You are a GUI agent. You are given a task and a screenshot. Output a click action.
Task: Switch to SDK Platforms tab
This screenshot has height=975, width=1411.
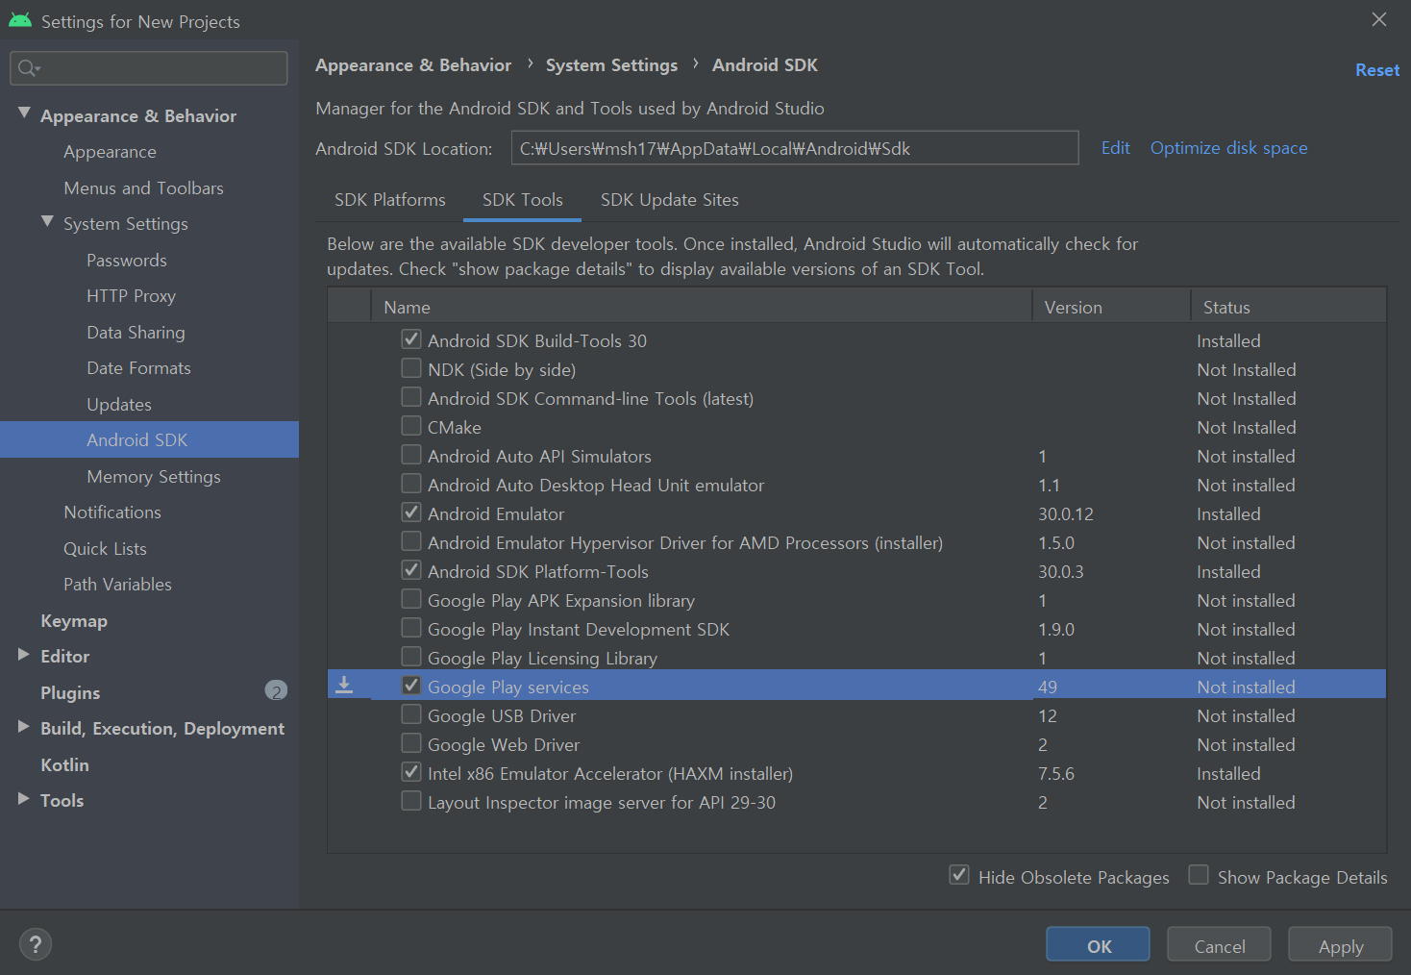coord(390,200)
